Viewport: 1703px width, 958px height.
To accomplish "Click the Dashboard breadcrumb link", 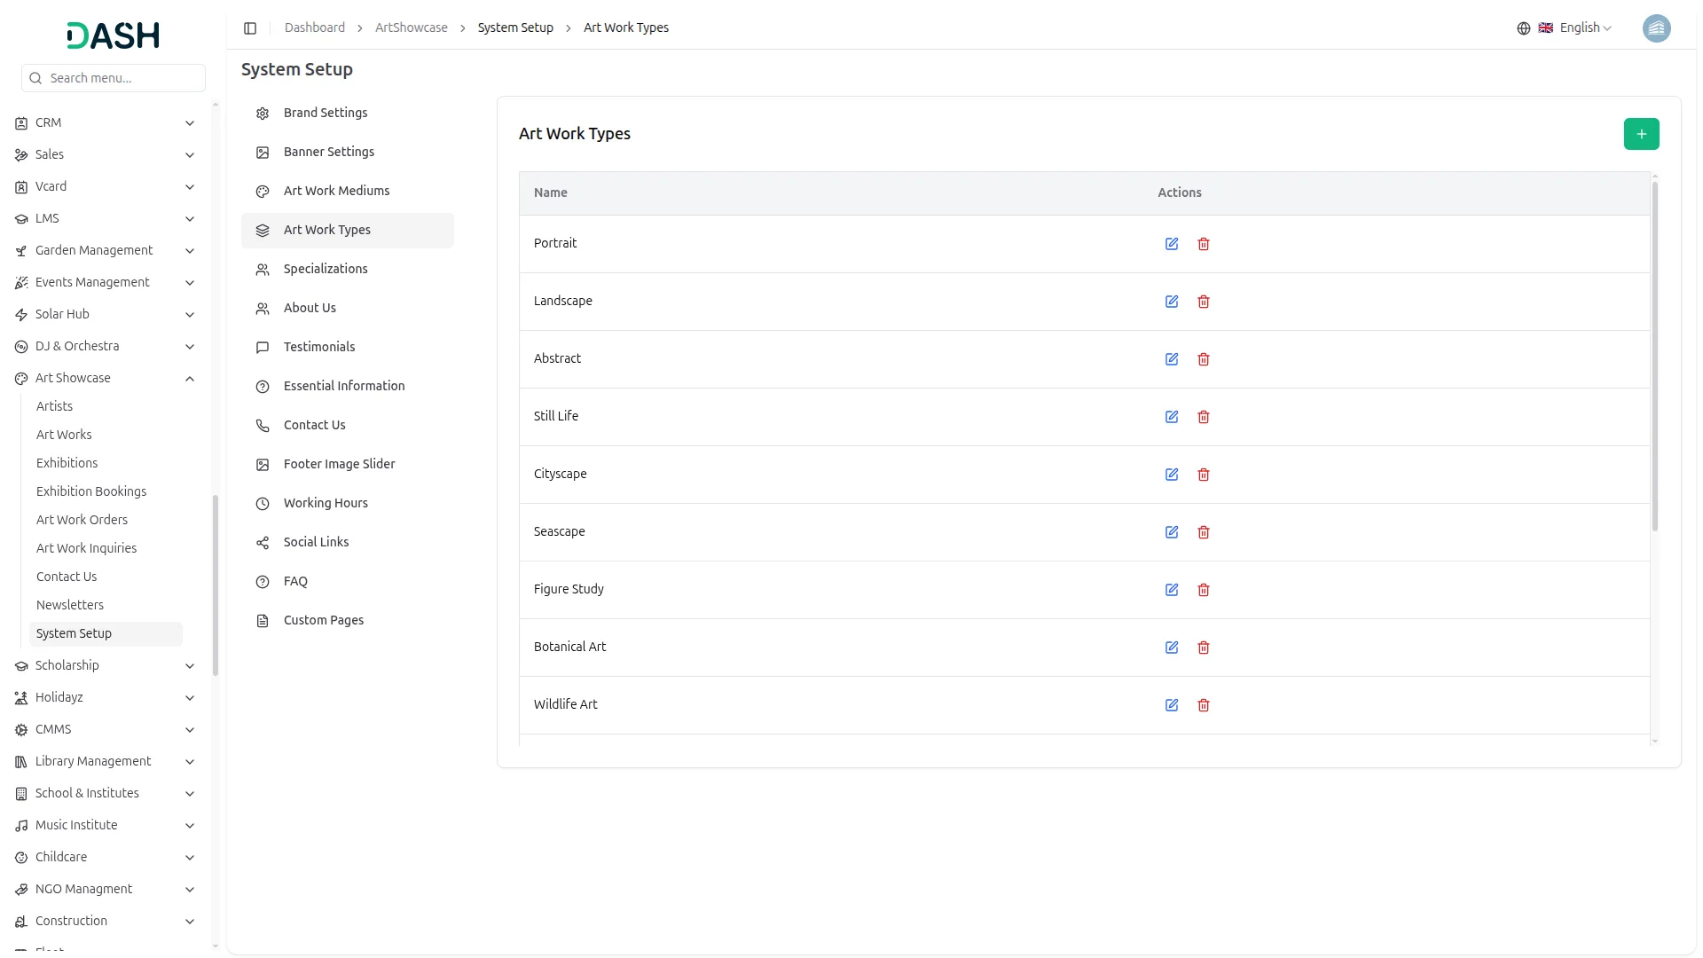I will [314, 28].
